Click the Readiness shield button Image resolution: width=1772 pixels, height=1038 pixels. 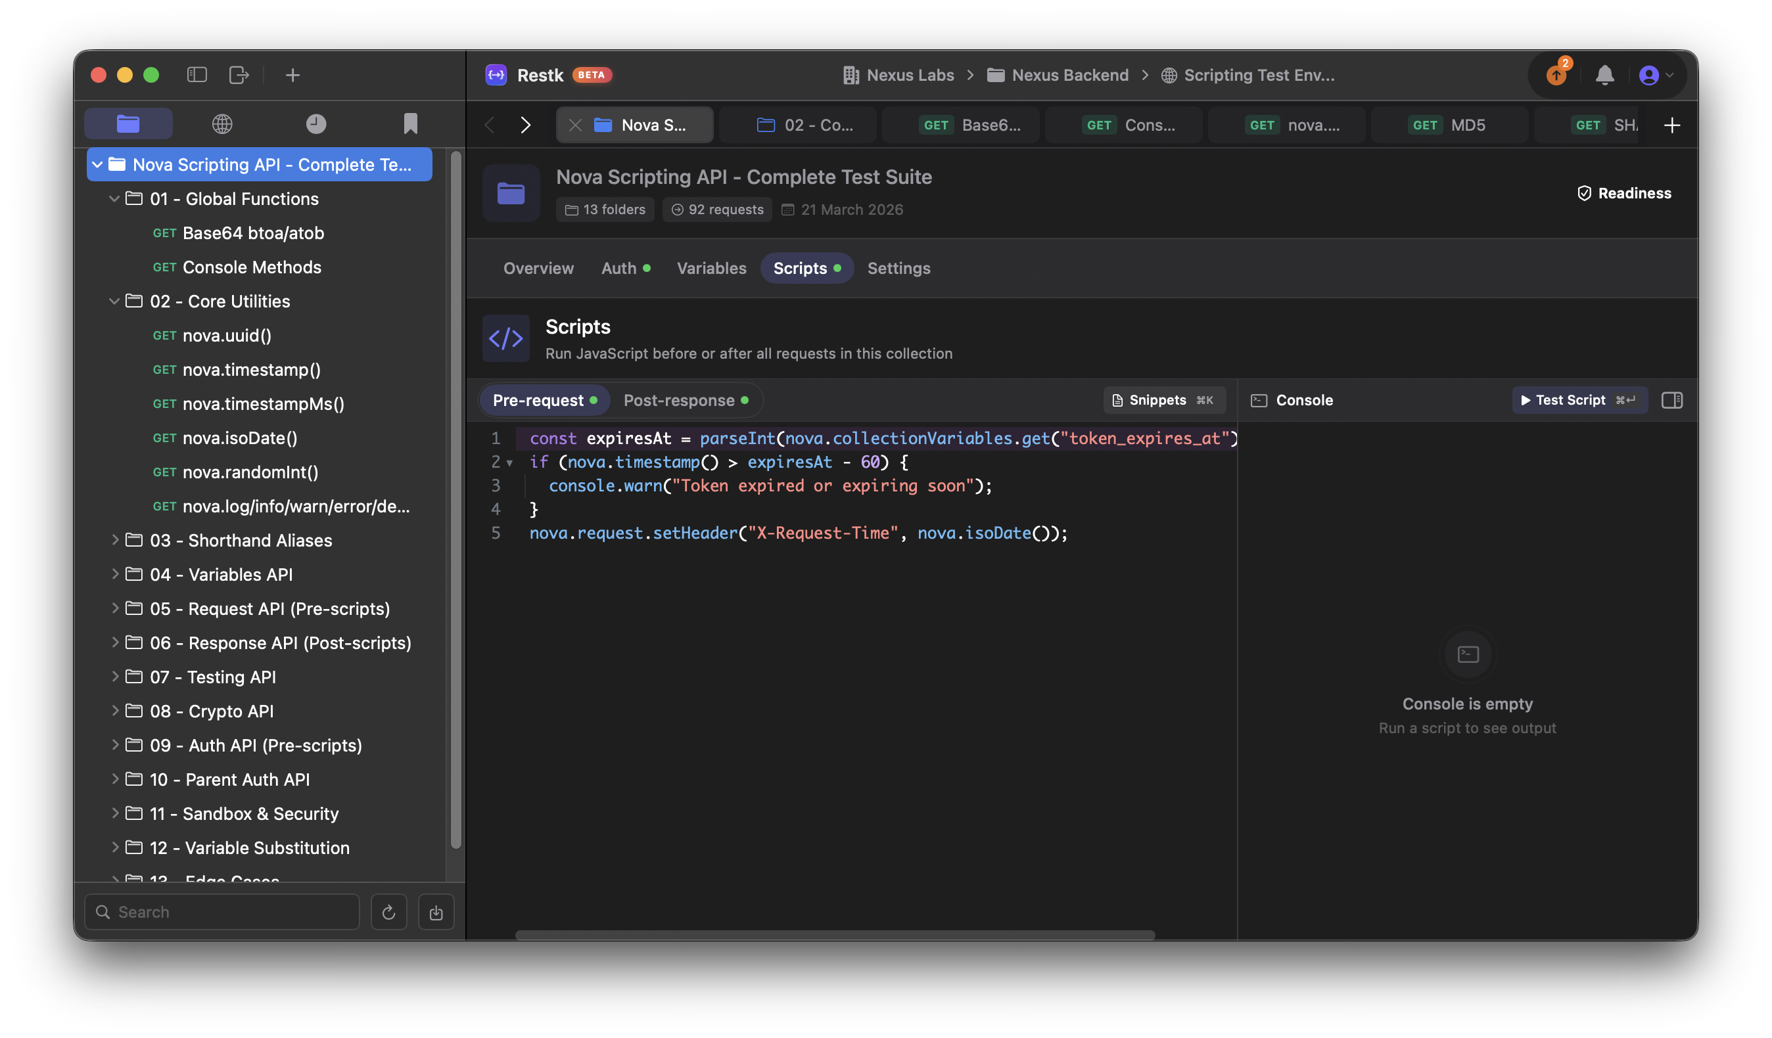pyautogui.click(x=1624, y=193)
